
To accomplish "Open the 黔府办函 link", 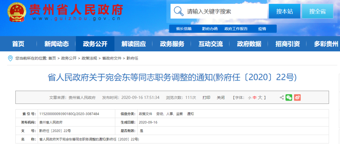I will coord(210,29).
